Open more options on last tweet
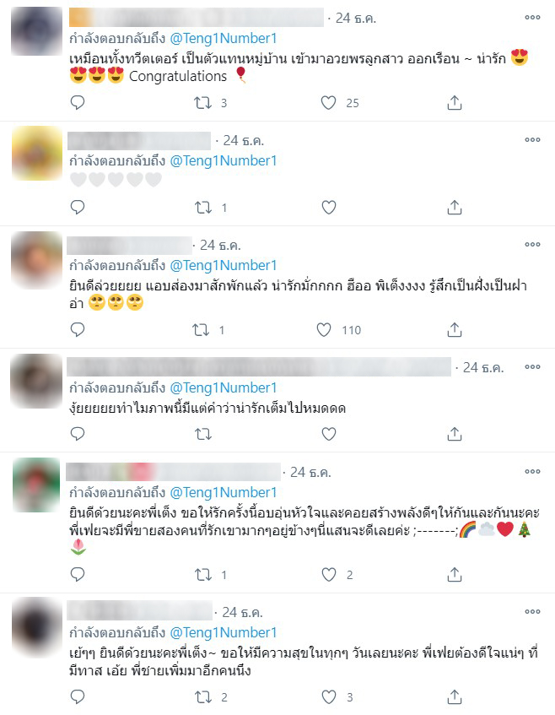 [x=532, y=611]
